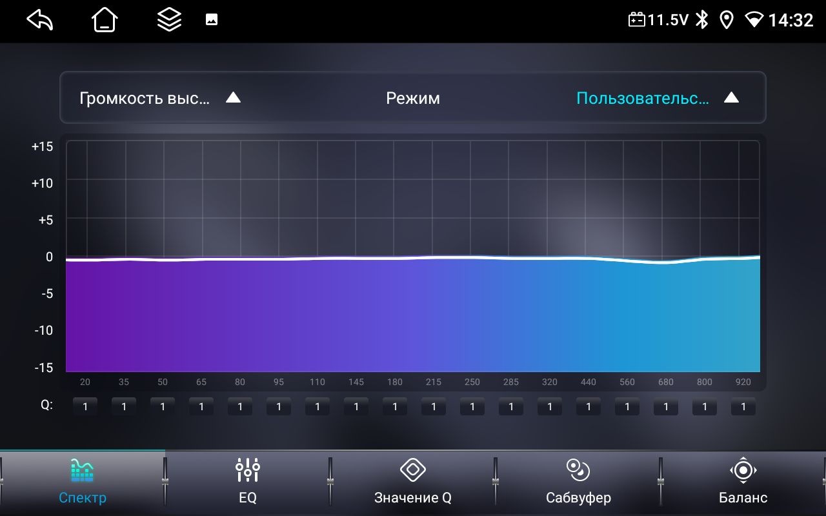Tap the Q value under 20 Hz
The height and width of the screenshot is (516, 826).
(85, 407)
